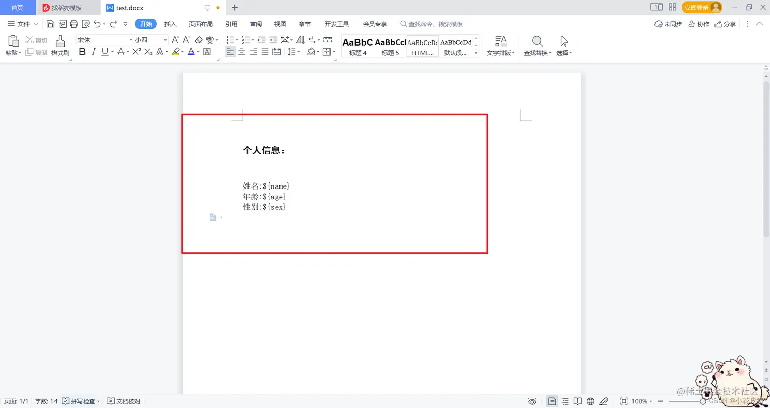Open the zoom percentage 100% dropdown
770x408 pixels.
[642, 401]
